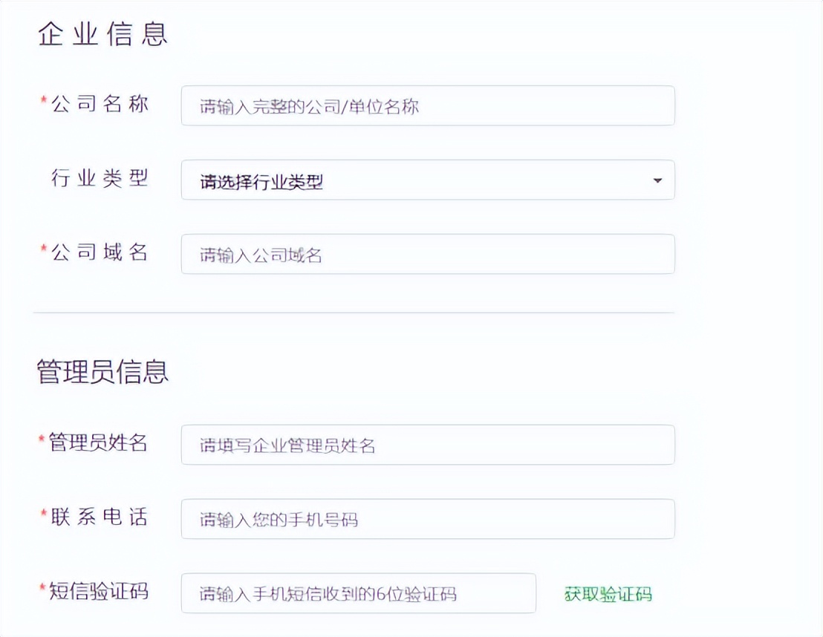This screenshot has width=823, height=637.
Task: Click the dropdown arrow next to 请选择行业类型
Action: (x=657, y=180)
